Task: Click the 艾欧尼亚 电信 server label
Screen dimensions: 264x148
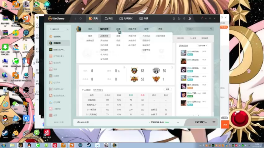Action: coord(157,122)
